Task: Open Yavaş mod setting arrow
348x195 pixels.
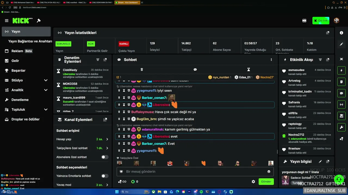Action: click(x=107, y=185)
